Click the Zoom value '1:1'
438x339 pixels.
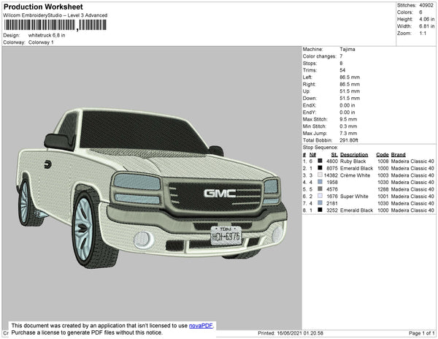pos(423,34)
